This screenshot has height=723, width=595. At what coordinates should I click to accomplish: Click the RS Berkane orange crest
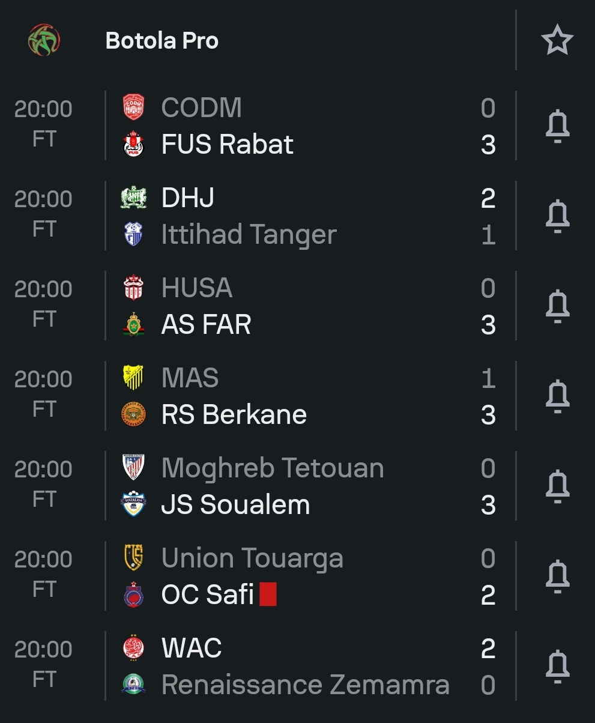134,415
